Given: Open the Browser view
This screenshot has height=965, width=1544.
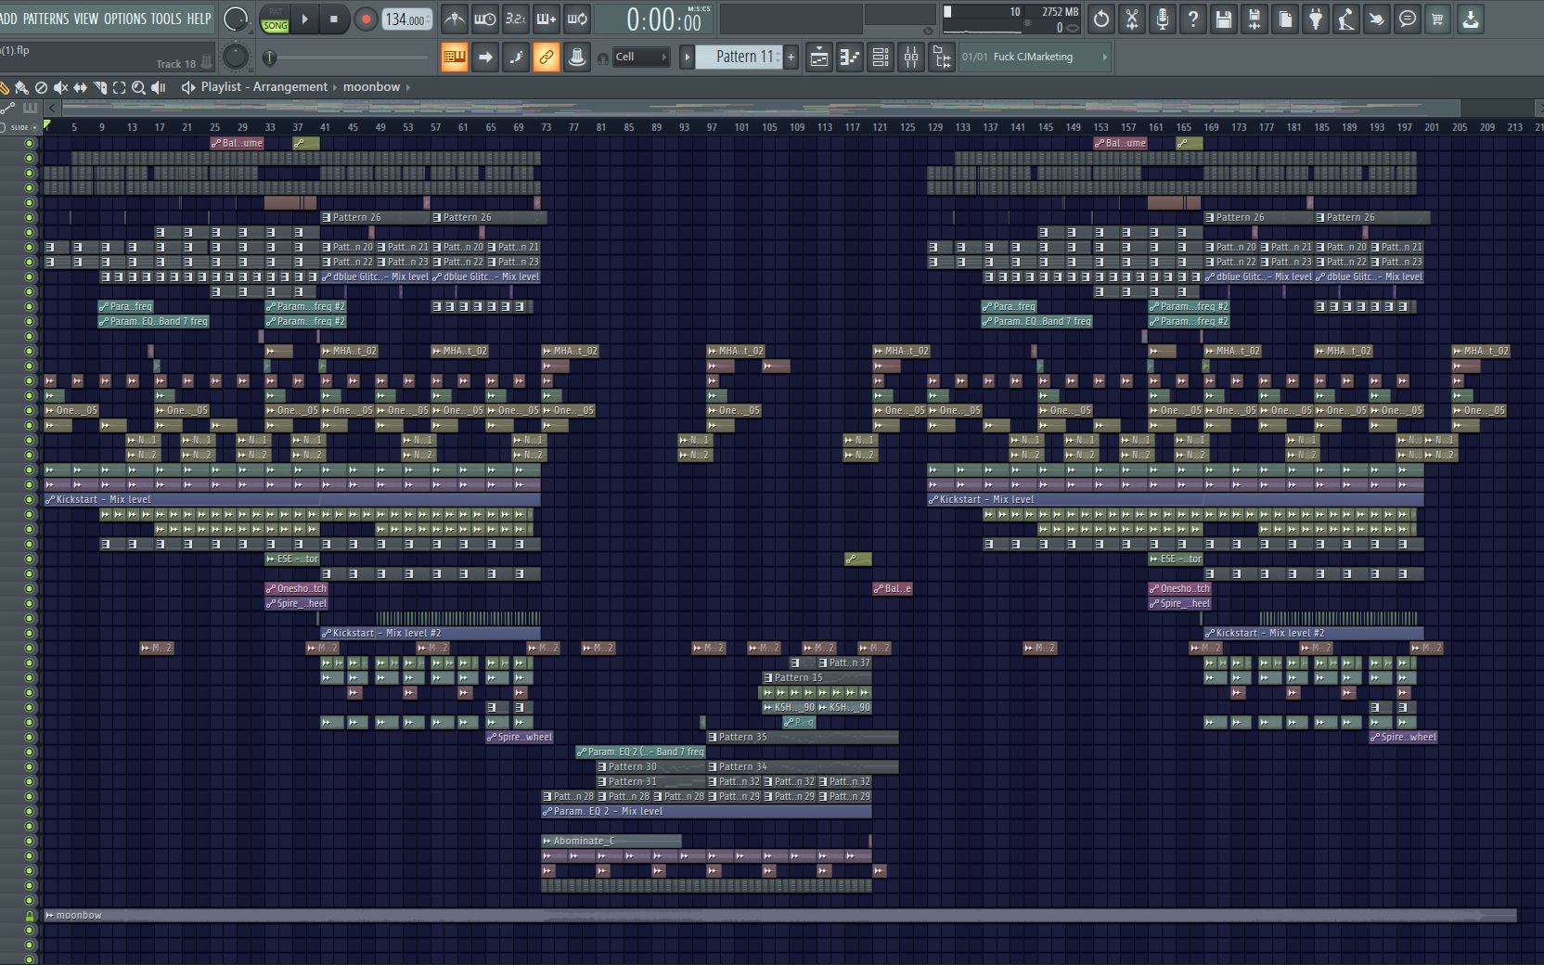Looking at the screenshot, I should pyautogui.click(x=942, y=58).
